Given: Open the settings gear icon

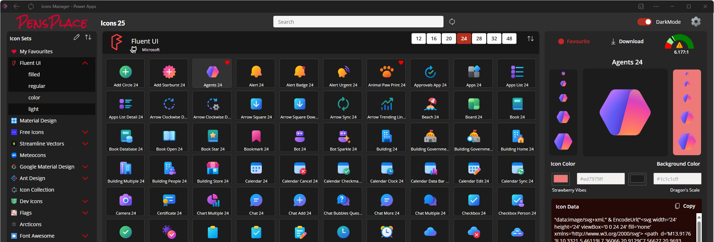Looking at the screenshot, I should [696, 22].
